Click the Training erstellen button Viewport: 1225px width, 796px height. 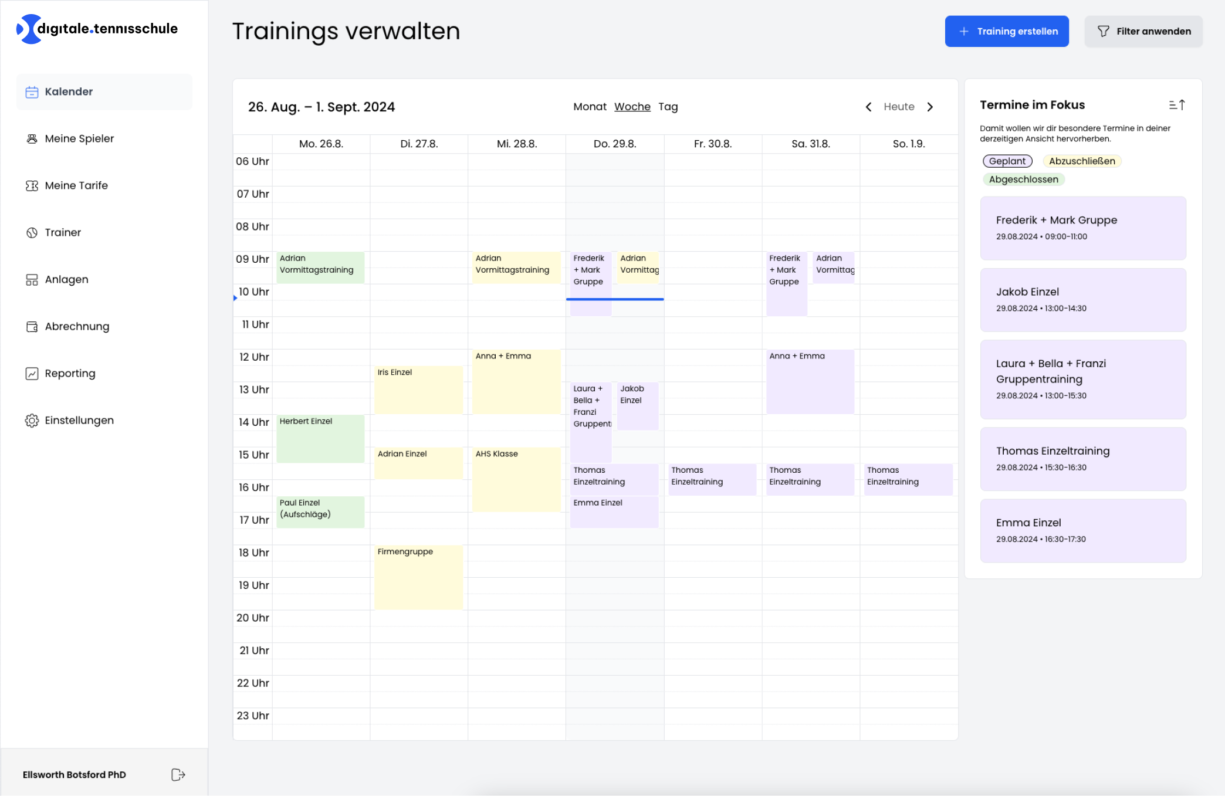[x=1007, y=31]
